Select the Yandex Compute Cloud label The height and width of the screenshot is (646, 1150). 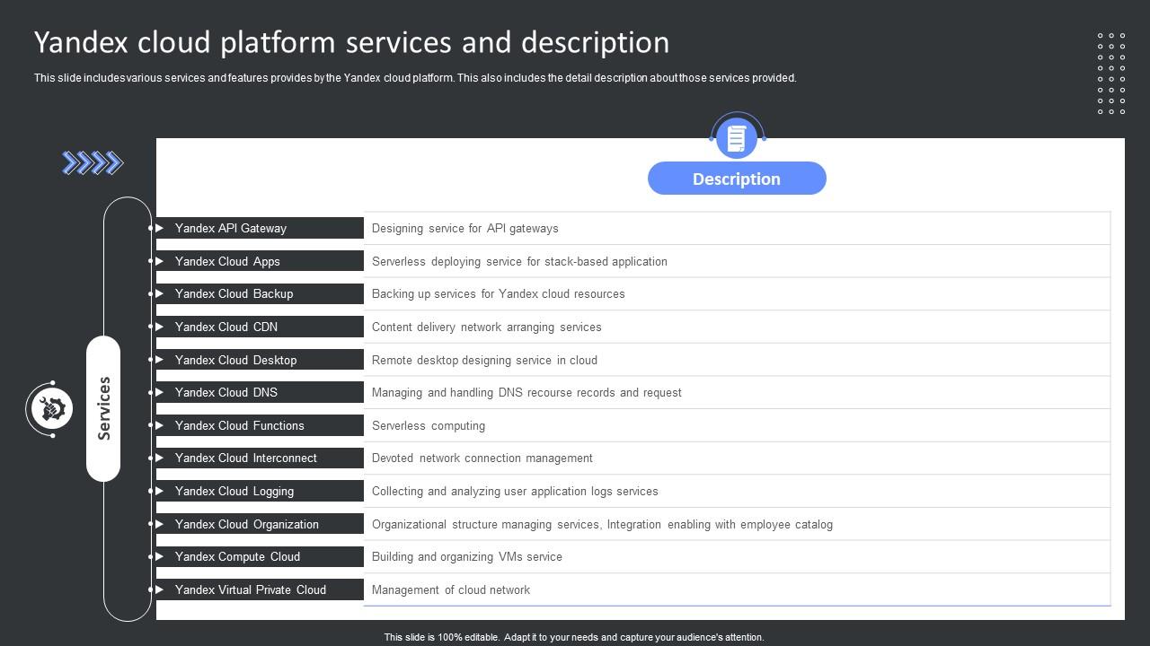click(x=237, y=556)
